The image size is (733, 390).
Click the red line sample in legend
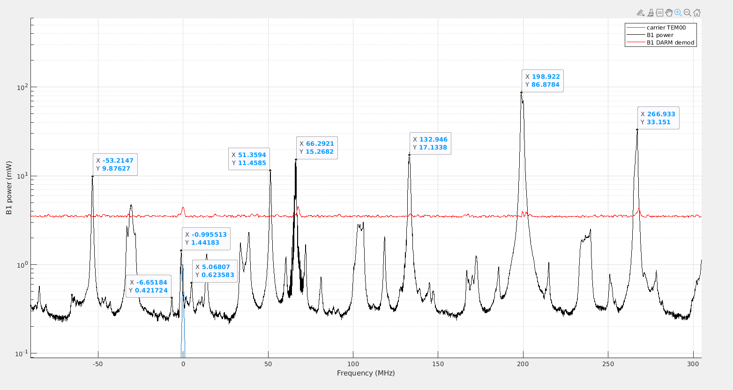click(x=636, y=43)
